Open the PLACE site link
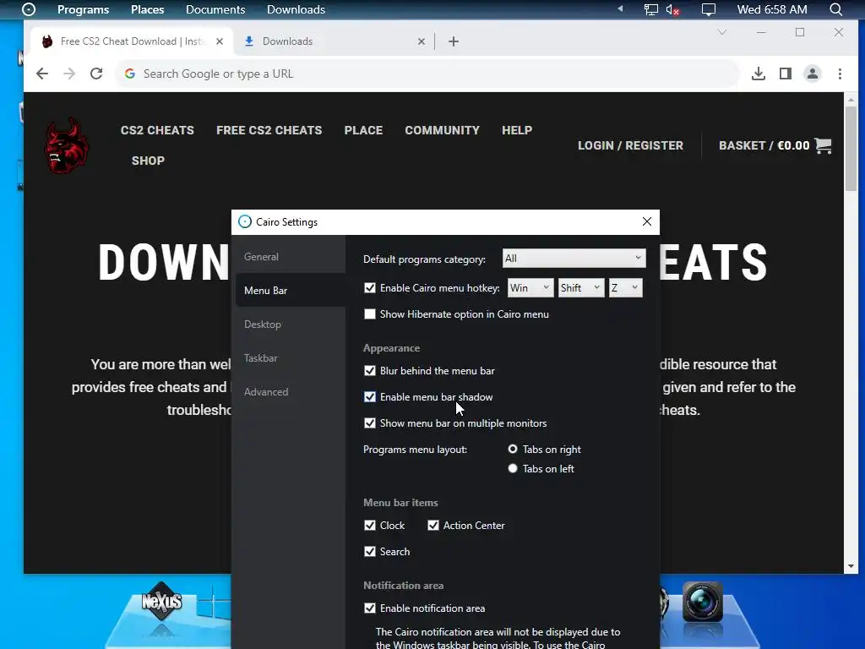The image size is (865, 649). (x=363, y=130)
